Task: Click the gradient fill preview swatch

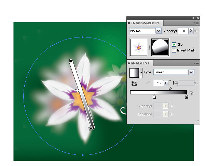Action: tap(134, 73)
